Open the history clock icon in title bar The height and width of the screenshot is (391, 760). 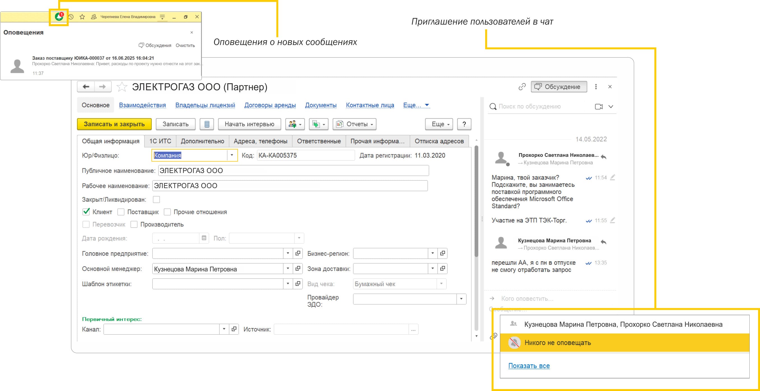[71, 17]
